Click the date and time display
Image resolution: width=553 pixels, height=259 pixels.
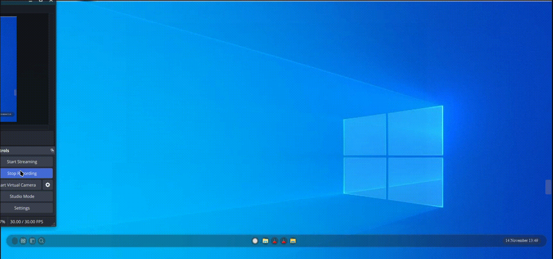522,240
